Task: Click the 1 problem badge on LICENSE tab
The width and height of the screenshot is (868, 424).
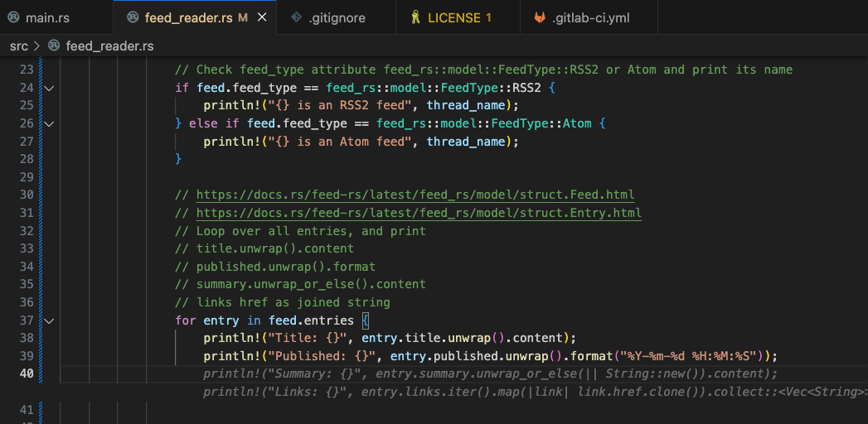Action: point(488,17)
